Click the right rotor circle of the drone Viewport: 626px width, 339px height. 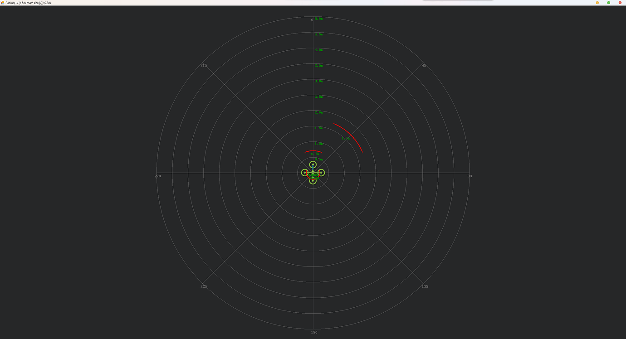click(x=321, y=172)
